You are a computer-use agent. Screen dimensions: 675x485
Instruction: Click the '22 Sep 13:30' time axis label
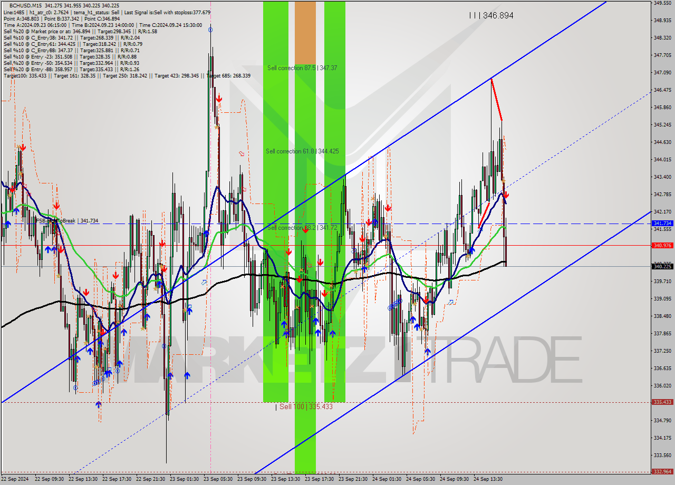tap(83, 479)
